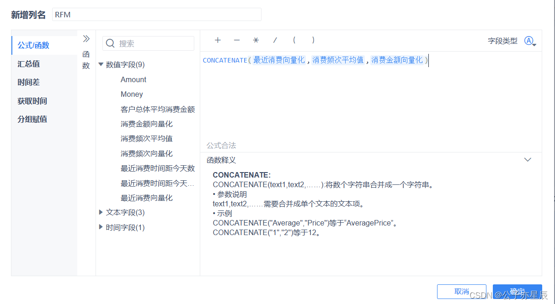Viewport: 555px width, 304px height.
Task: Insert the divide slash operator
Action: click(275, 40)
